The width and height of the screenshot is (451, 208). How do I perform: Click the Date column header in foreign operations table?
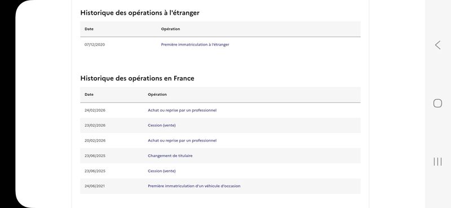pyautogui.click(x=89, y=29)
